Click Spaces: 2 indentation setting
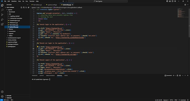This screenshot has width=190, height=101. [166, 100]
